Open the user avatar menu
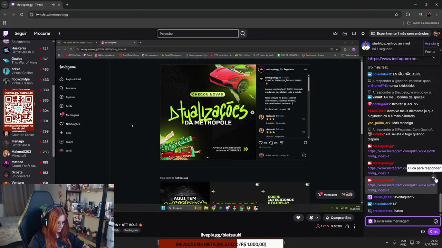This screenshot has width=442, height=248. [436, 33]
